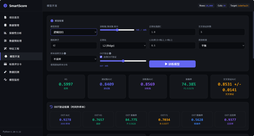Click the Python 3.10-3.12 footer text
The image size is (254, 136).
(12, 132)
